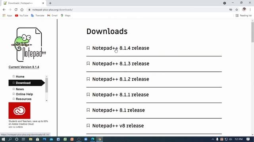Click bookmark icon beside Notepad++ 8.1.3 release
The width and height of the screenshot is (254, 142).
click(x=88, y=64)
